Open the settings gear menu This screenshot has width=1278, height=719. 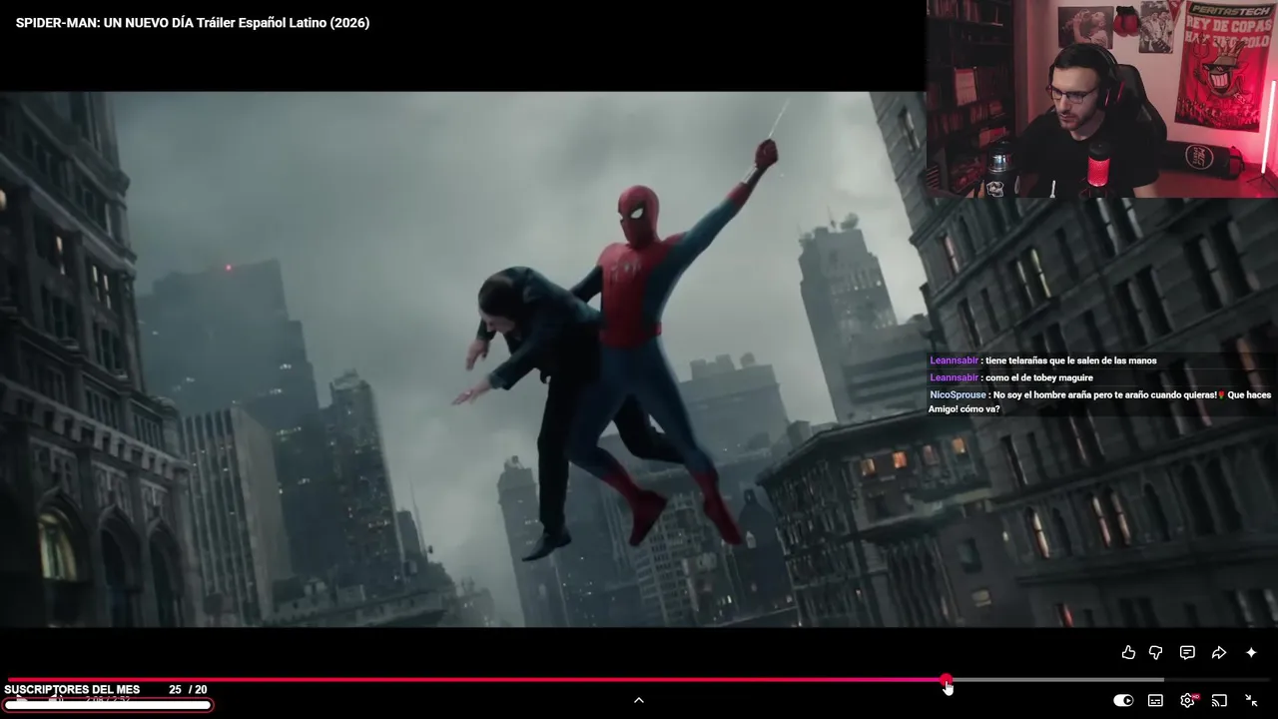pyautogui.click(x=1187, y=700)
